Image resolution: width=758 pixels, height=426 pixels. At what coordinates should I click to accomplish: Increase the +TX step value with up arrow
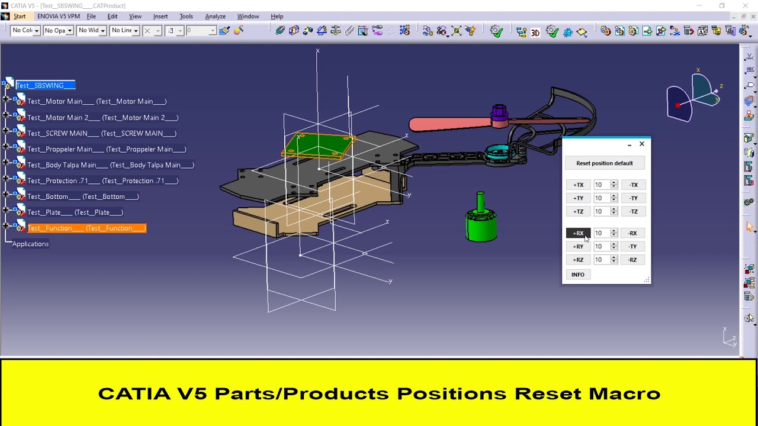point(614,183)
